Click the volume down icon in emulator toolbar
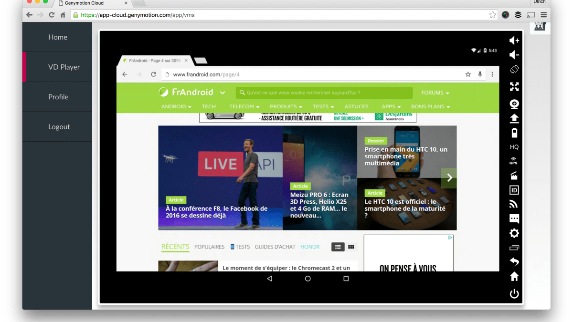This screenshot has height=322, width=573. pos(514,55)
